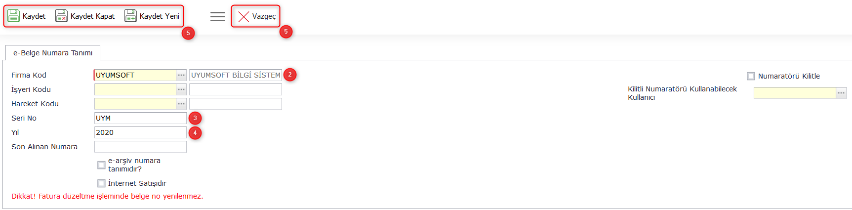Open the Hareket Kodu lookup ellipsis
This screenshot has width=852, height=210.
point(181,104)
